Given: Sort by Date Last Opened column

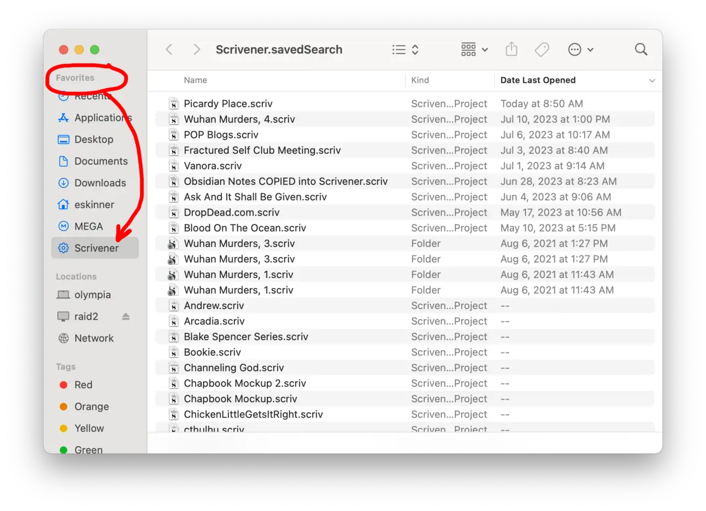Looking at the screenshot, I should coord(538,80).
